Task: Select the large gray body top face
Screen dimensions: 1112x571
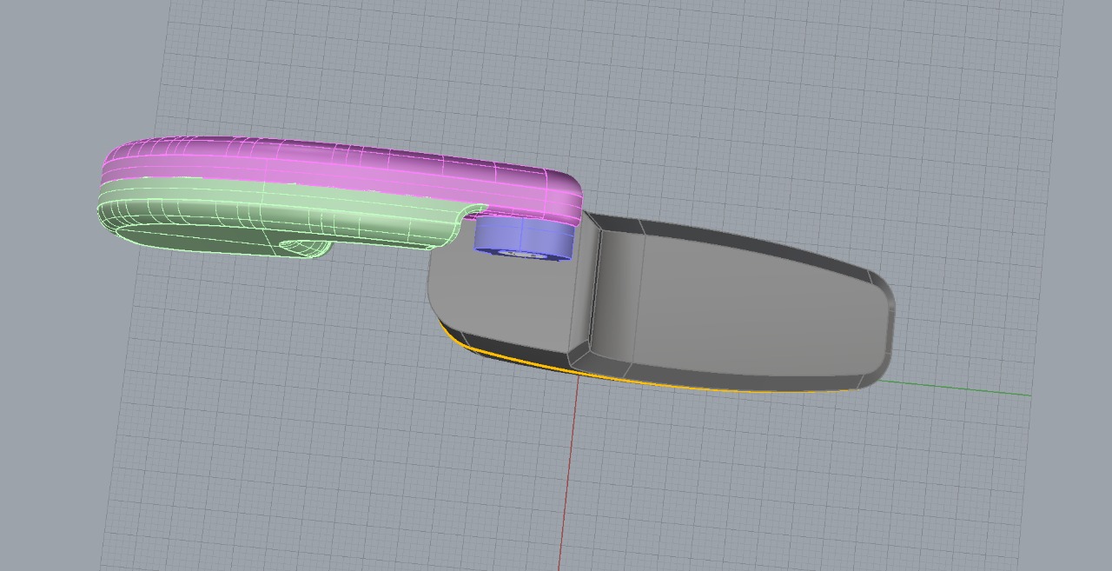Action: coord(747,313)
